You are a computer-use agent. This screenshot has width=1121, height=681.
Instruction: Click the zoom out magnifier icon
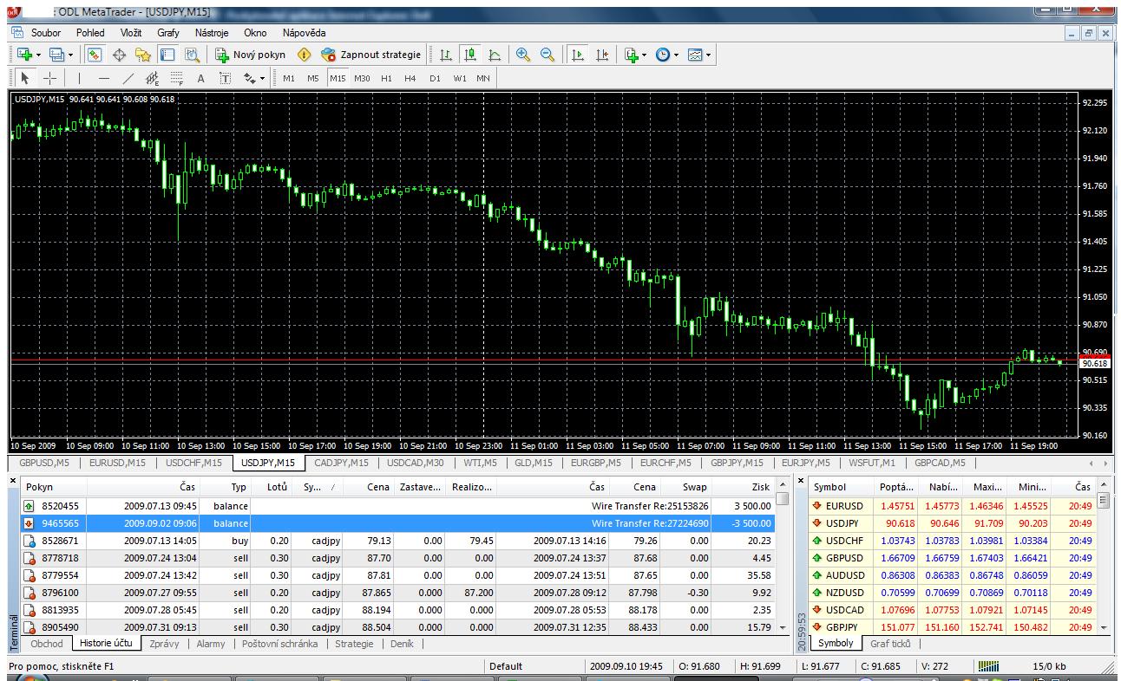[547, 55]
